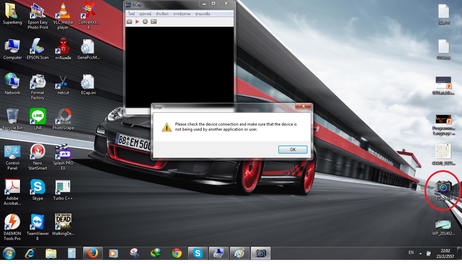Select the Network desktop icon
This screenshot has width=462, height=264.
coord(13,84)
